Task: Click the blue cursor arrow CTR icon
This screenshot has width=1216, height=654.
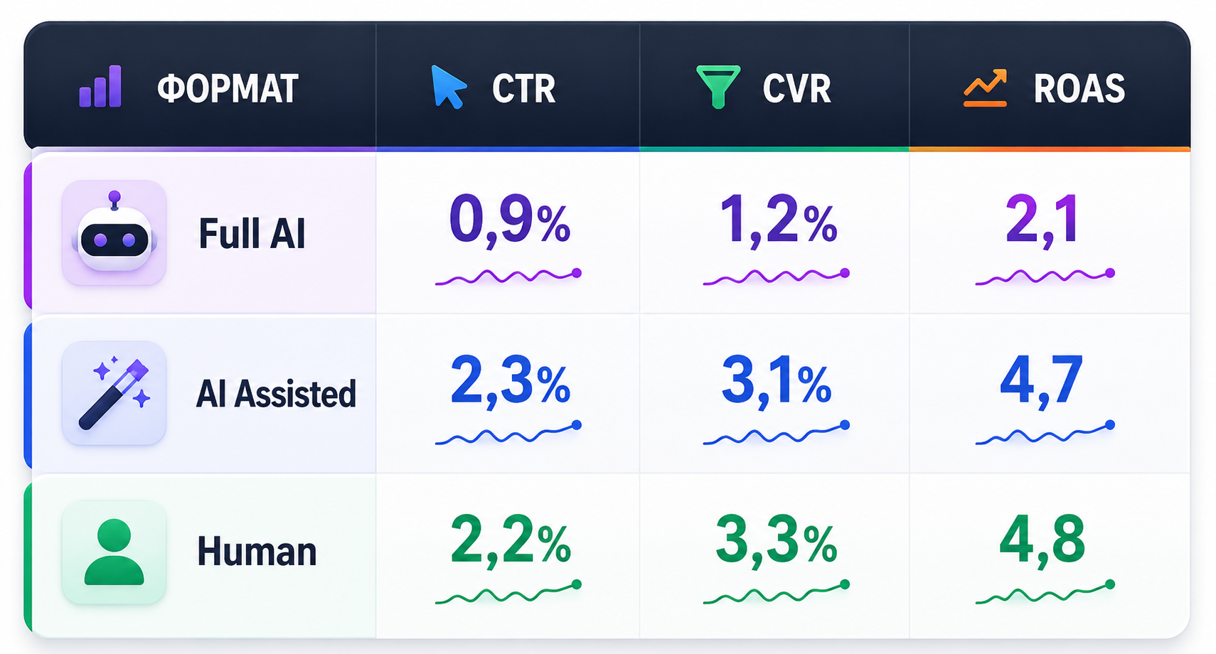Action: pyautogui.click(x=449, y=87)
